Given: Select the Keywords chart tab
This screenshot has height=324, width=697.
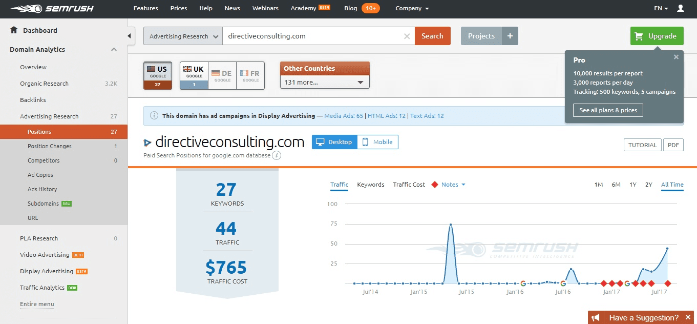Looking at the screenshot, I should tap(371, 185).
